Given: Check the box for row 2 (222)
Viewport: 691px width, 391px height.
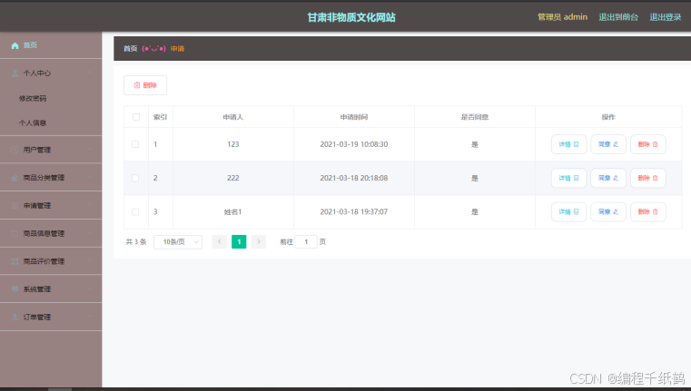Looking at the screenshot, I should [135, 178].
